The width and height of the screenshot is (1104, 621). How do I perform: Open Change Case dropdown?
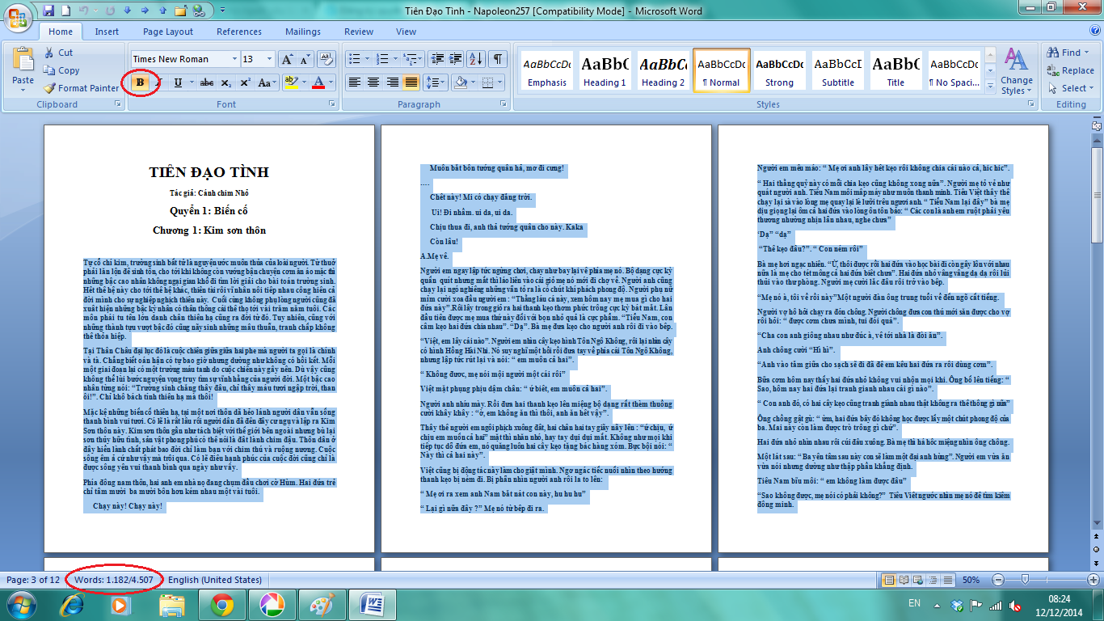pyautogui.click(x=265, y=82)
